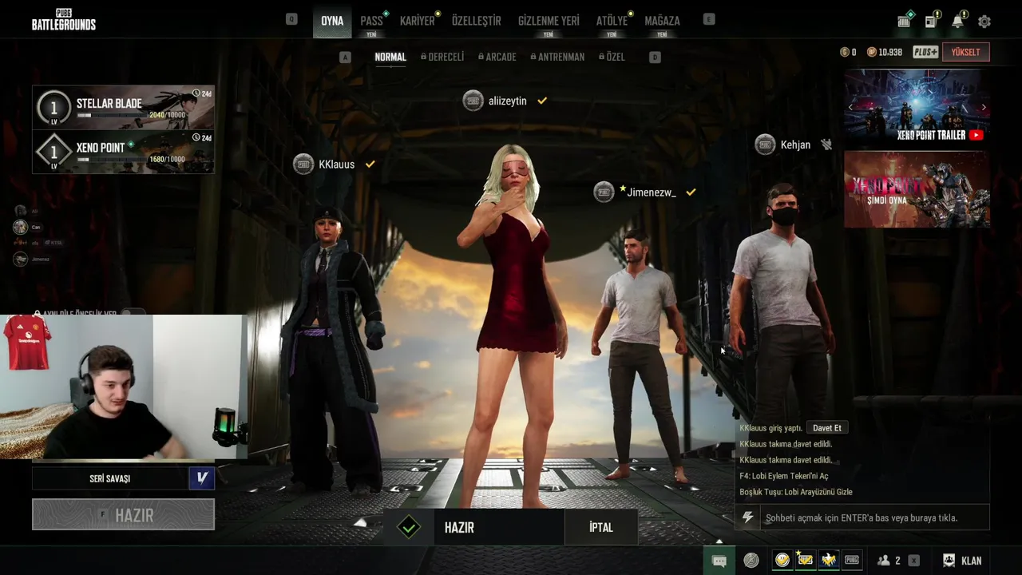Open the Xeno Point pass progress card

tap(123, 152)
